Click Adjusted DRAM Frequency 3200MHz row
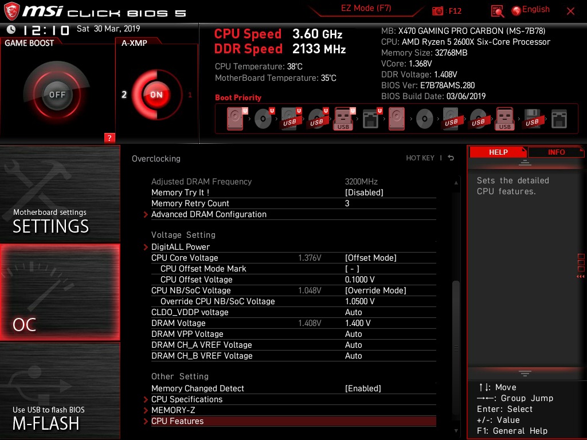Image resolution: width=587 pixels, height=440 pixels. tap(293, 182)
